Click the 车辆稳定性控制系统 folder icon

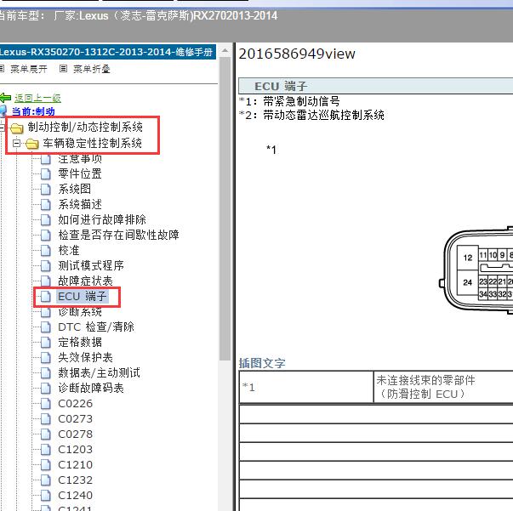pyautogui.click(x=31, y=144)
